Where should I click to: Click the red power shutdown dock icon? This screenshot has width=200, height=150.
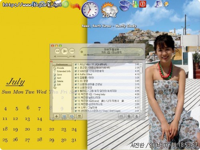142,4
